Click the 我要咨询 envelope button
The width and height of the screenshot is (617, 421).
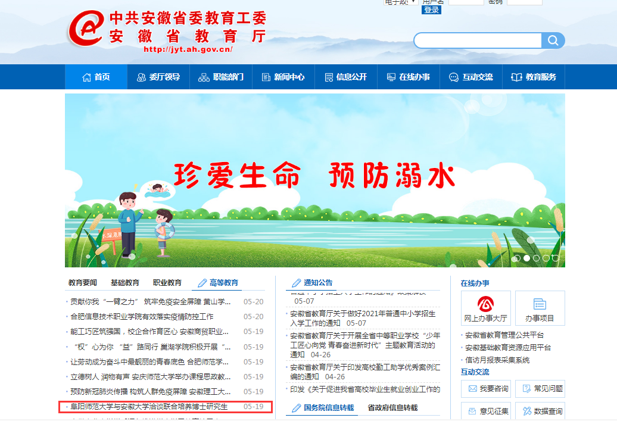click(x=485, y=389)
